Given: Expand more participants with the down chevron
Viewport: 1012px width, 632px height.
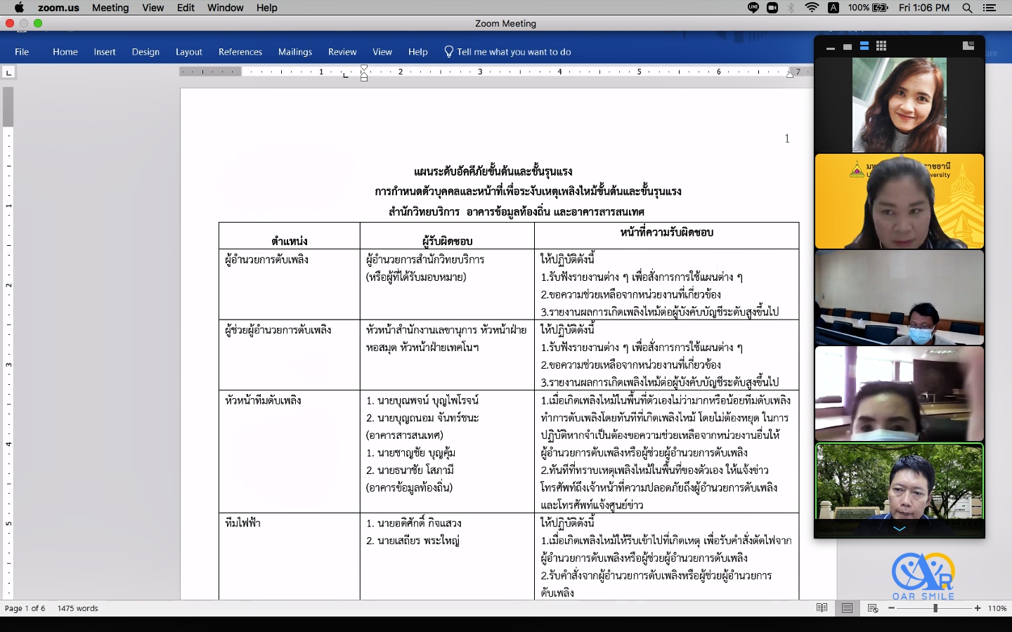Looking at the screenshot, I should pos(900,529).
